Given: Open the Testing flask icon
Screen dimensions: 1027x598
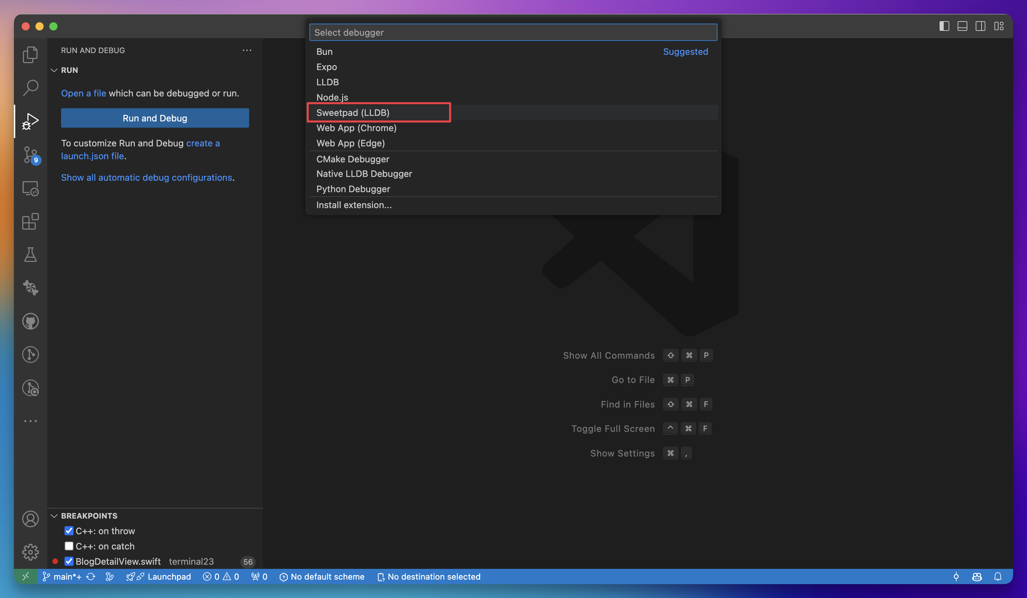Looking at the screenshot, I should click(30, 255).
